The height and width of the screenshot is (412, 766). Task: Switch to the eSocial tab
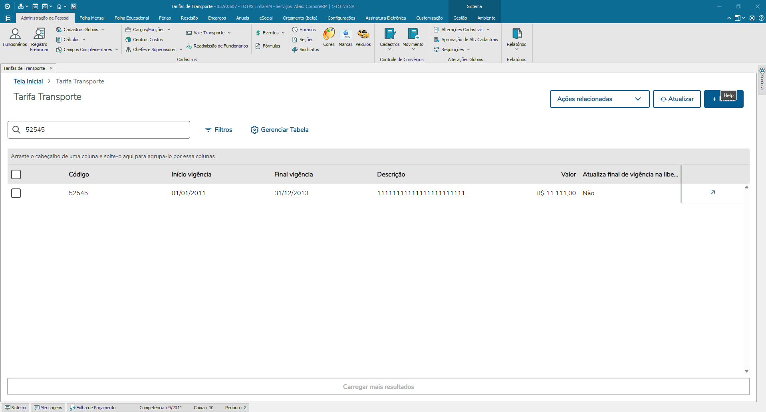coord(266,18)
